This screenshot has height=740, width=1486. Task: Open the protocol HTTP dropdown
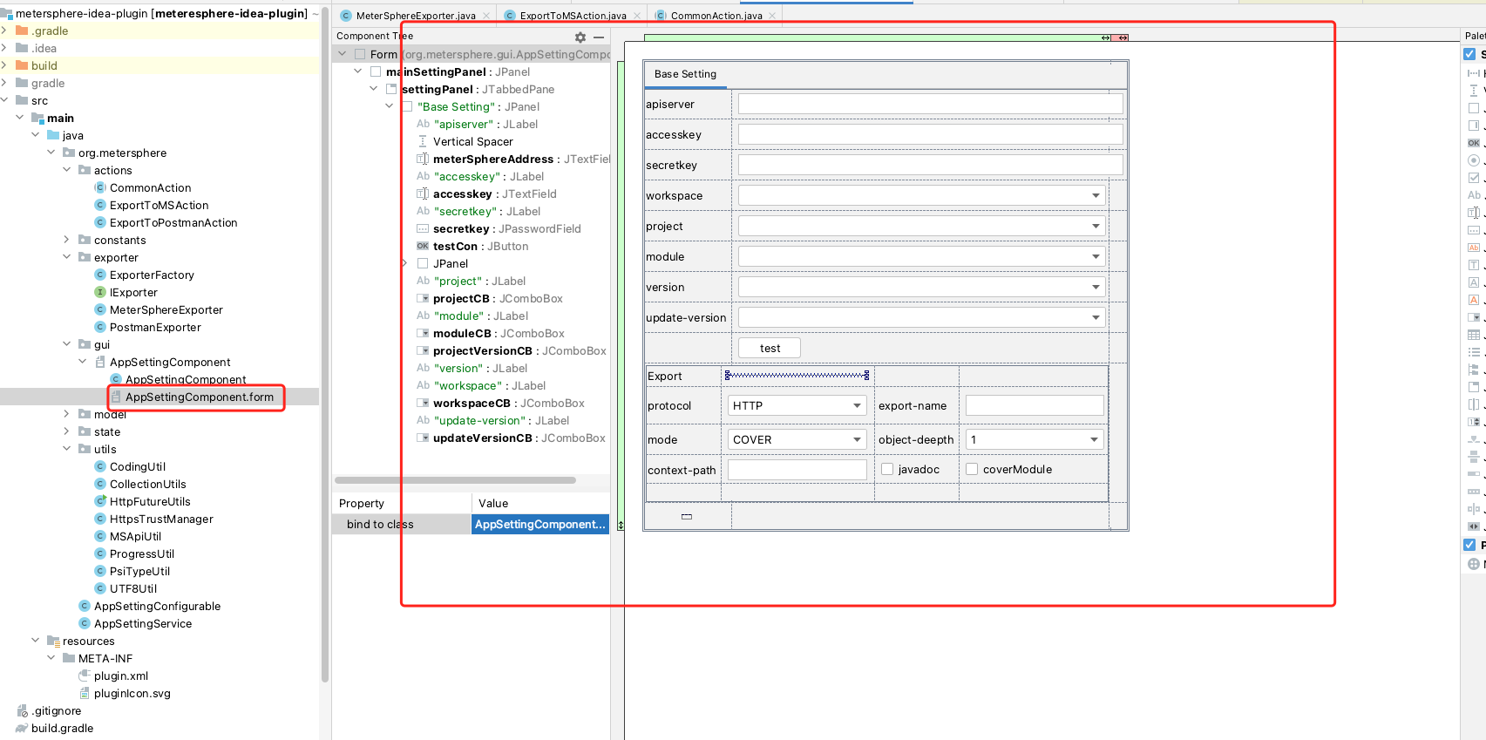point(797,405)
